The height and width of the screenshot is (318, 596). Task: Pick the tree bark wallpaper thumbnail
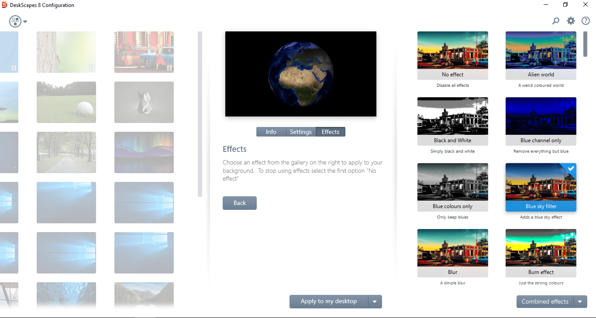point(66,52)
